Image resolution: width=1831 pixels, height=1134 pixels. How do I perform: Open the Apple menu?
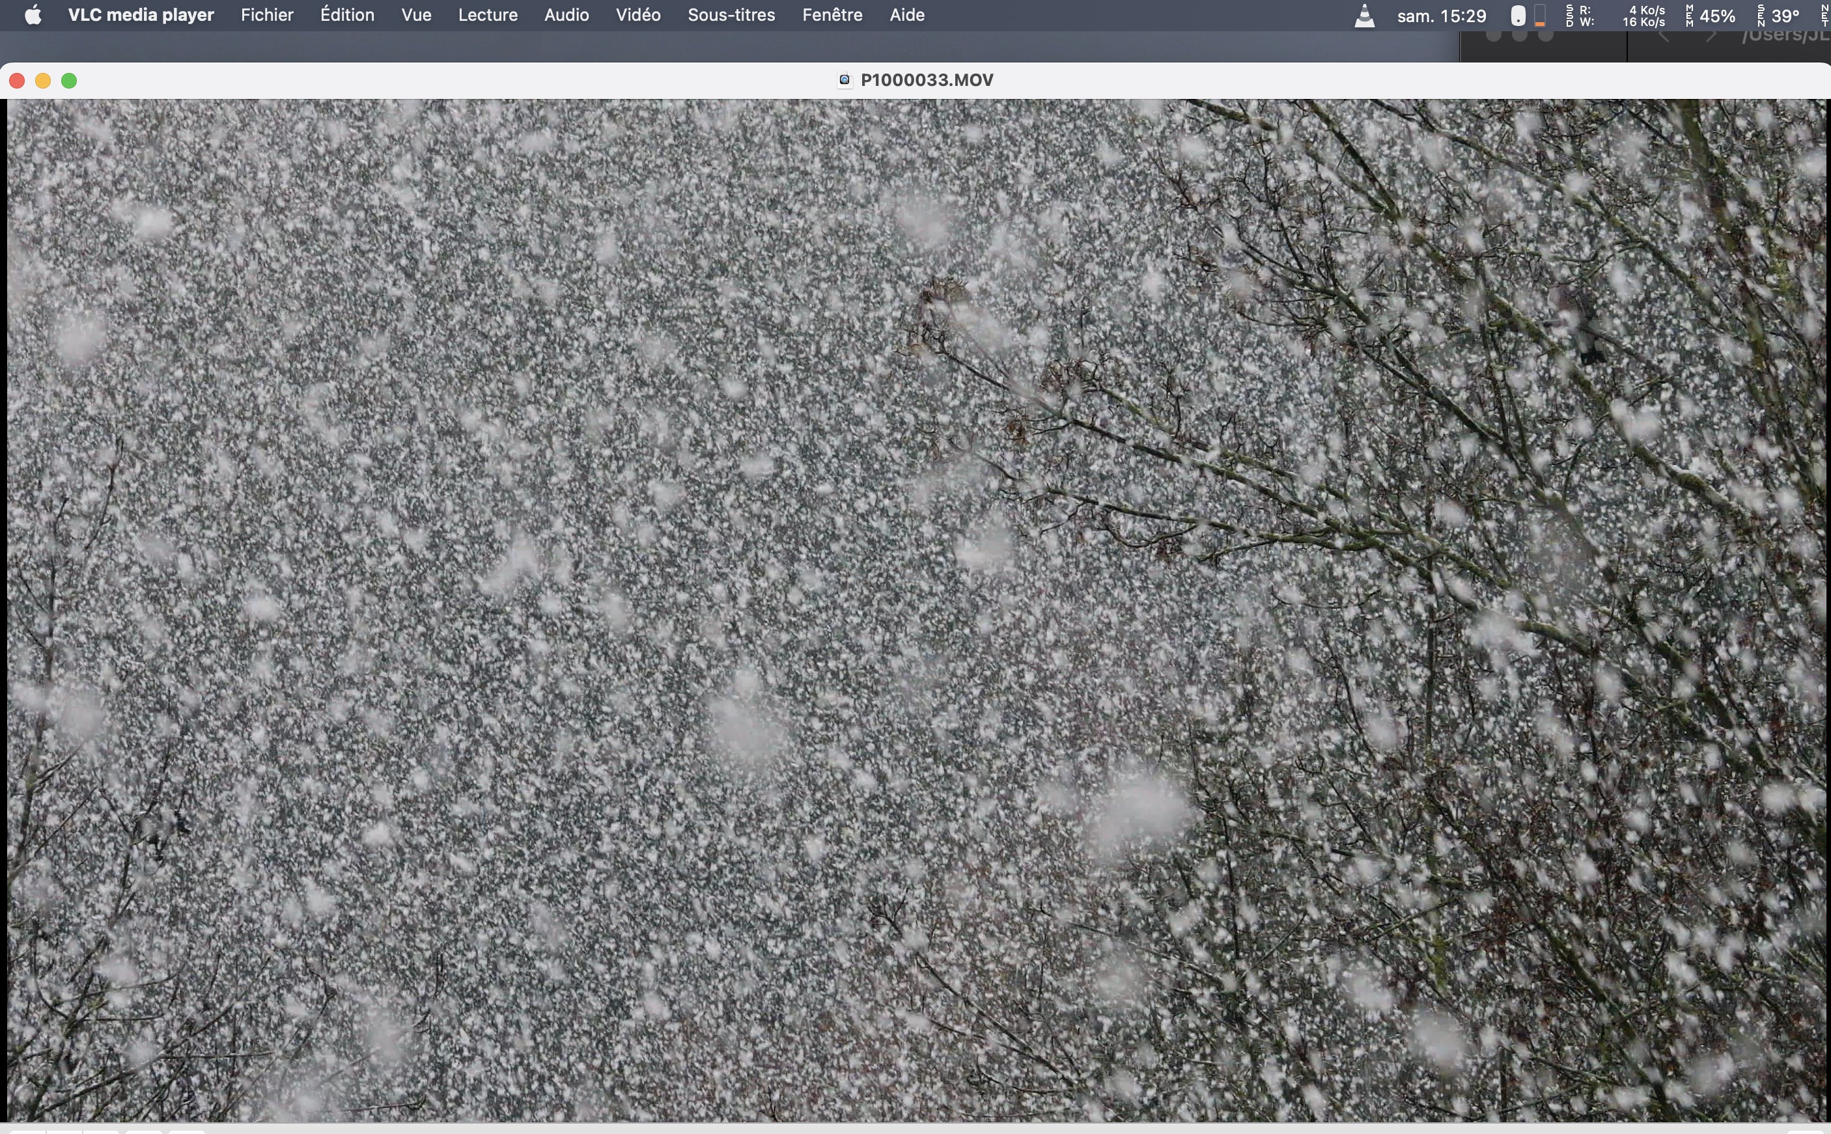tap(33, 15)
